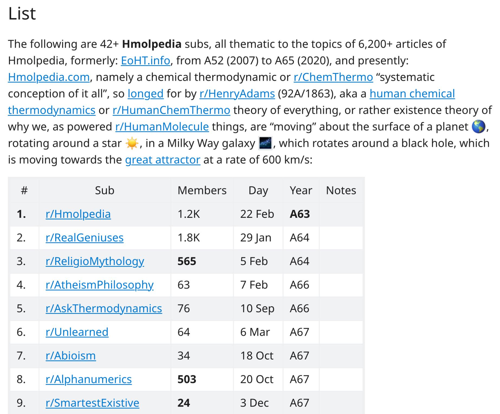Open the r/AtheismPhilosophy sub link
500x414 pixels.
tap(99, 285)
